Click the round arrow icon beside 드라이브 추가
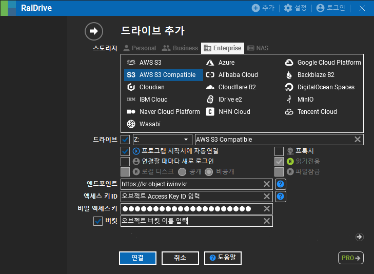The height and width of the screenshot is (274, 374). pos(94,31)
